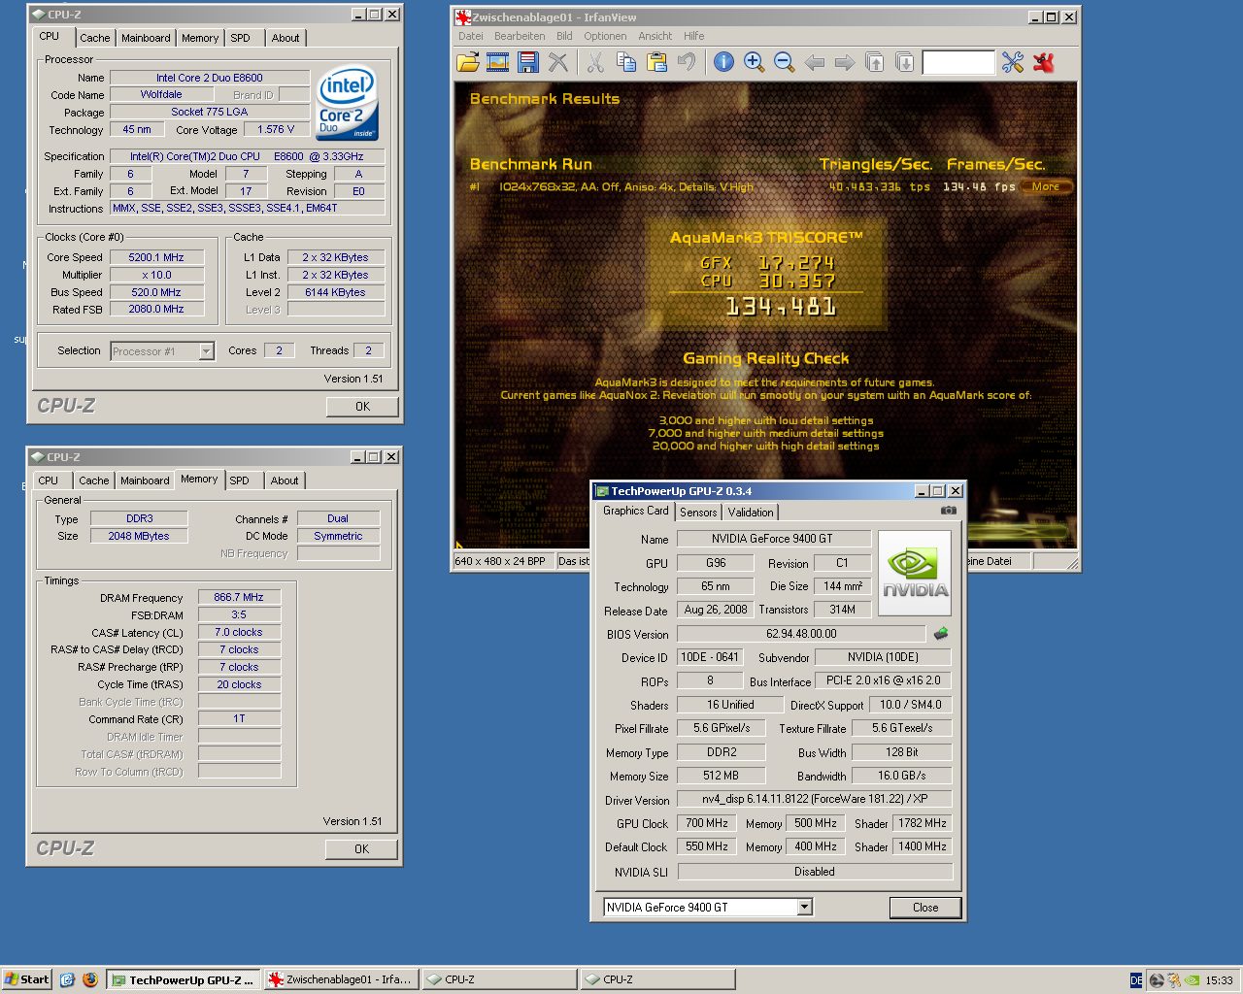Image resolution: width=1243 pixels, height=994 pixels.
Task: Switch to Zwischenablage01 IrfanView taskbar button
Action: tap(342, 979)
